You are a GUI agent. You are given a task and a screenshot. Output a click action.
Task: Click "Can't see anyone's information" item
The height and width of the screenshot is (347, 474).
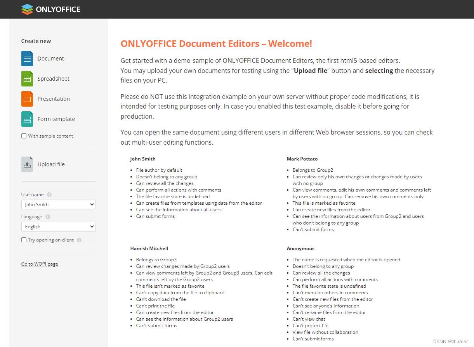pos(326,306)
